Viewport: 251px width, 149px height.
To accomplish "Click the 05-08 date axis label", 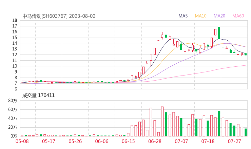I will pos(22,141).
